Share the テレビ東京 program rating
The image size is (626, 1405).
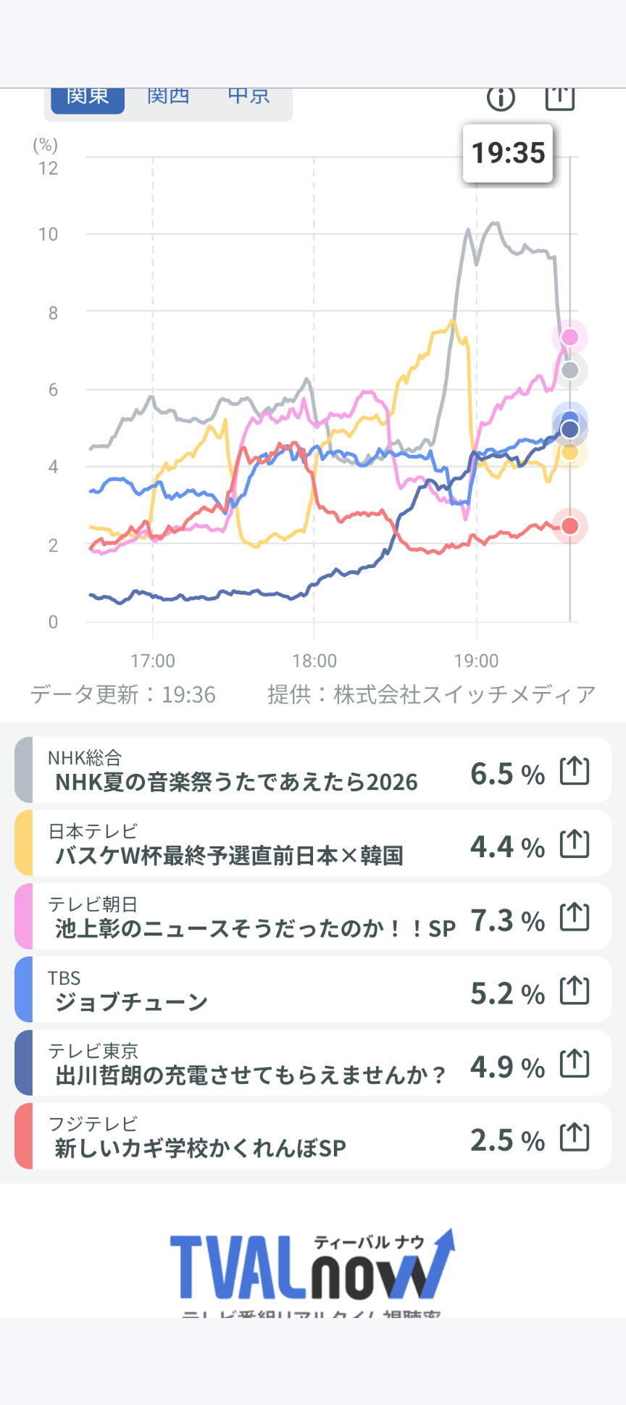click(575, 1064)
